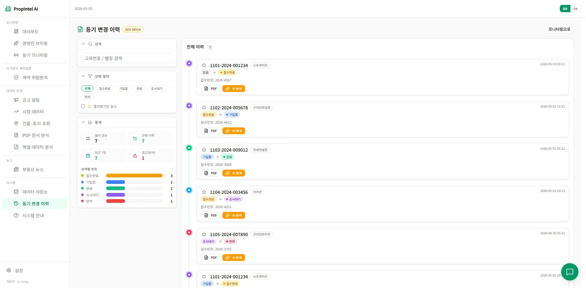Select the 반려 status filter chip
This screenshot has width=586, height=288.
(x=87, y=97)
